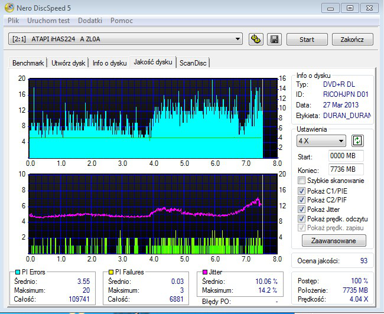Open the 4 X speed dropdown
Image resolution: width=384 pixels, height=314 pixels.
pyautogui.click(x=321, y=140)
